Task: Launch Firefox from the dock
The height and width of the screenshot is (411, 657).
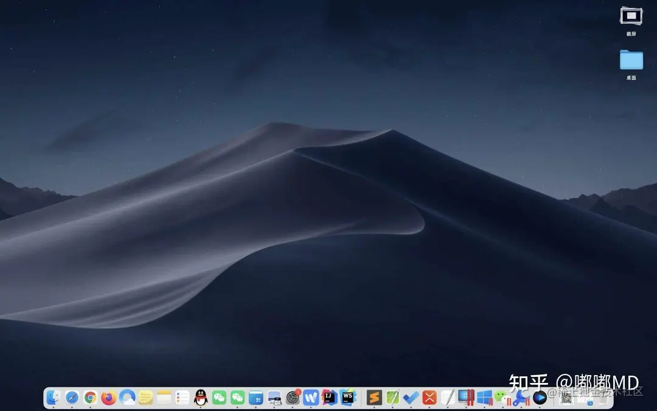Action: (108, 397)
